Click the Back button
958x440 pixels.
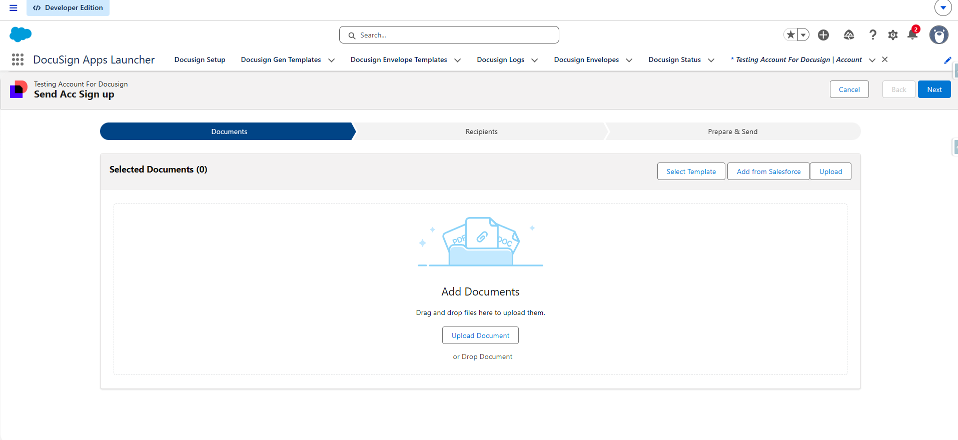[898, 89]
